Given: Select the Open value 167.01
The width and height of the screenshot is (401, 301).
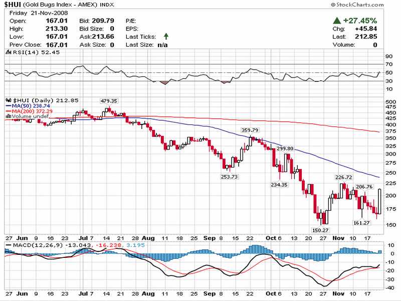Looking at the screenshot, I should click(57, 21).
